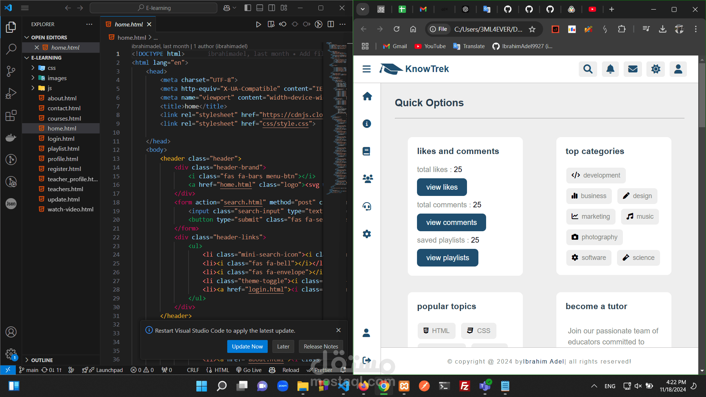Image resolution: width=706 pixels, height=397 pixels.
Task: Click the sidebar logout arrow icon
Action: pyautogui.click(x=367, y=360)
